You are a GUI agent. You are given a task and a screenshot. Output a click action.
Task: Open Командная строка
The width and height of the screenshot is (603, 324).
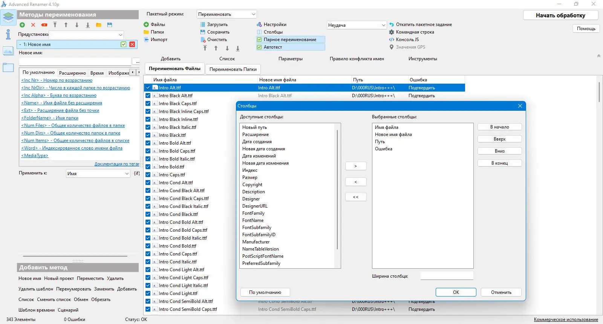412,32
